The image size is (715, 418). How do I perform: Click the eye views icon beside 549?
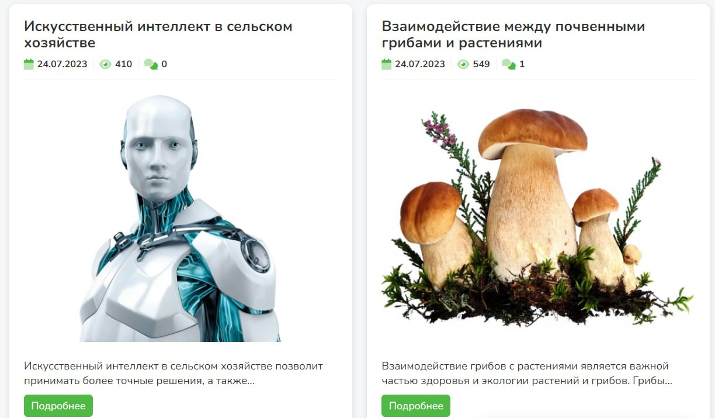pyautogui.click(x=463, y=64)
